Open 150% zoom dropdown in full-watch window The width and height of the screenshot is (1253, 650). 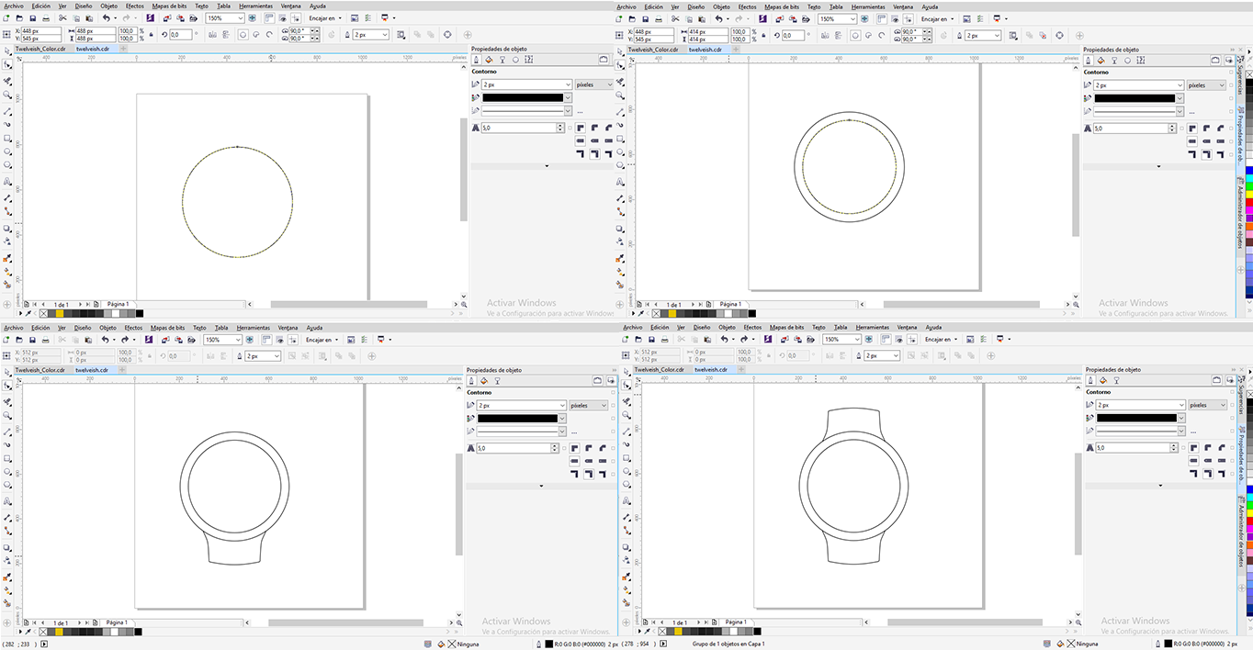860,340
